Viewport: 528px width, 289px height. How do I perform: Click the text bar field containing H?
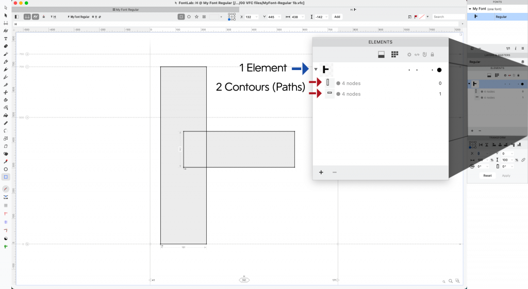[236, 24]
